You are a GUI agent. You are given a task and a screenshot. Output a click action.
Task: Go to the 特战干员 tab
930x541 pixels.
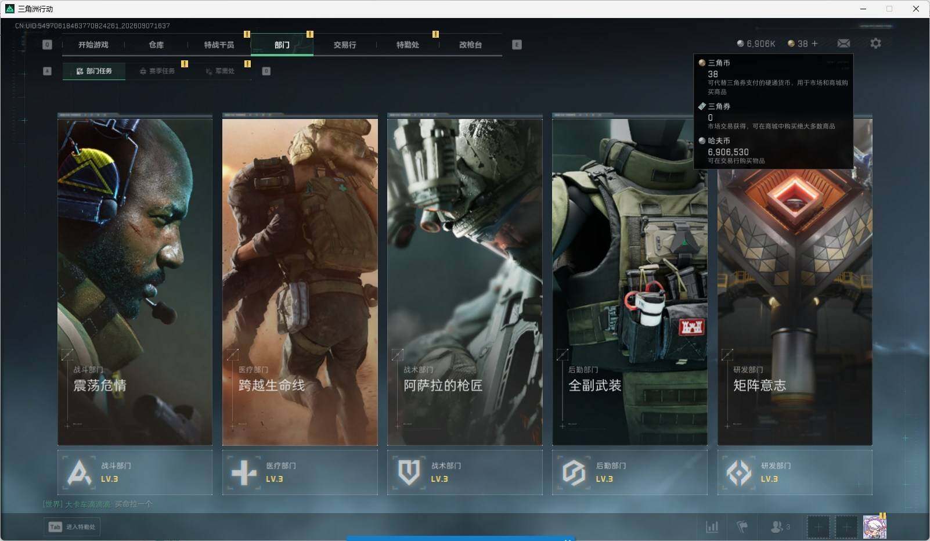pyautogui.click(x=219, y=45)
